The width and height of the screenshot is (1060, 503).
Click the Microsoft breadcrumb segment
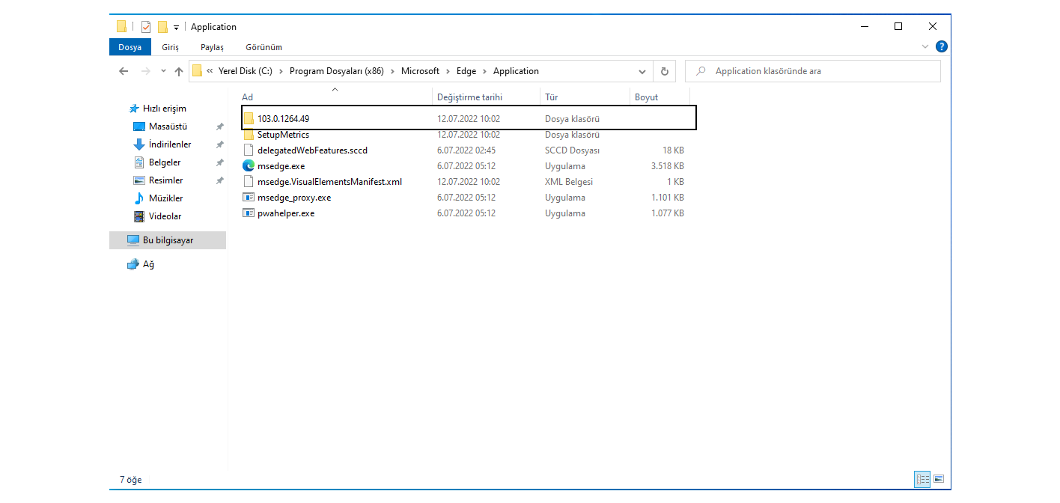tap(420, 71)
